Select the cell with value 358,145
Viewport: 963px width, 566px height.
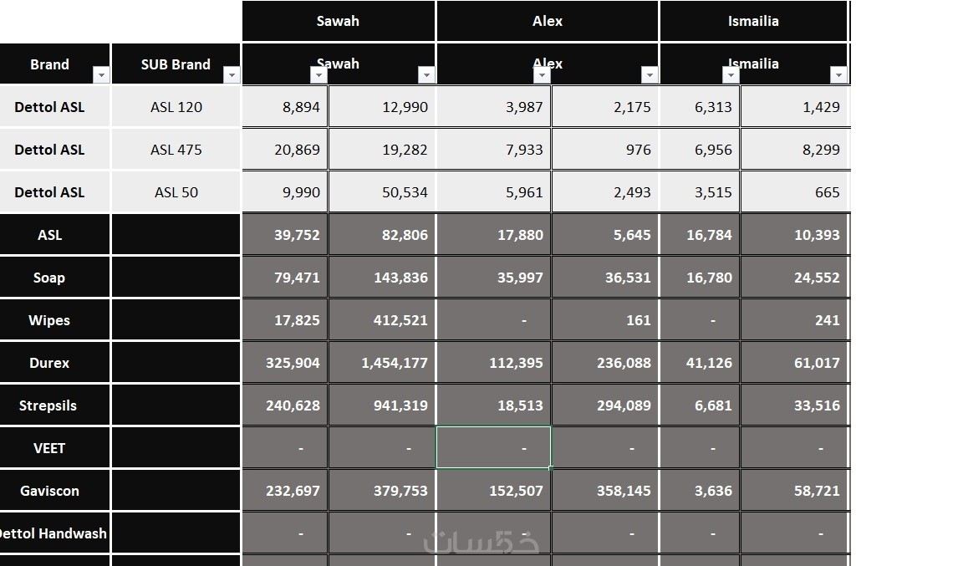[605, 491]
